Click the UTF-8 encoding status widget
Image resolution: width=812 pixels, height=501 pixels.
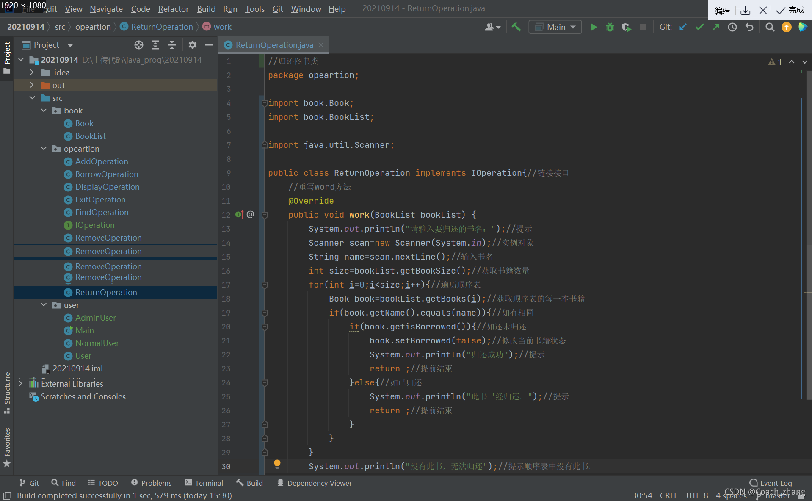point(697,495)
